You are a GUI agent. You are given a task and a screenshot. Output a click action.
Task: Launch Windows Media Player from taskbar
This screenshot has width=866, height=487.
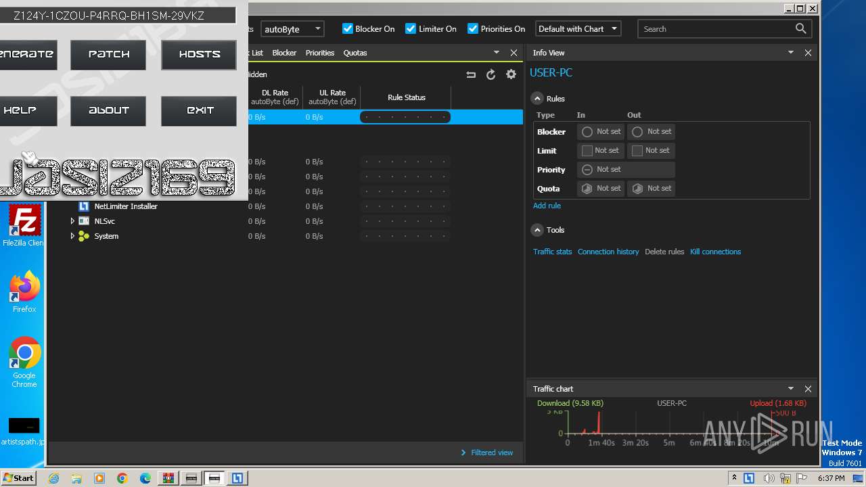99,478
